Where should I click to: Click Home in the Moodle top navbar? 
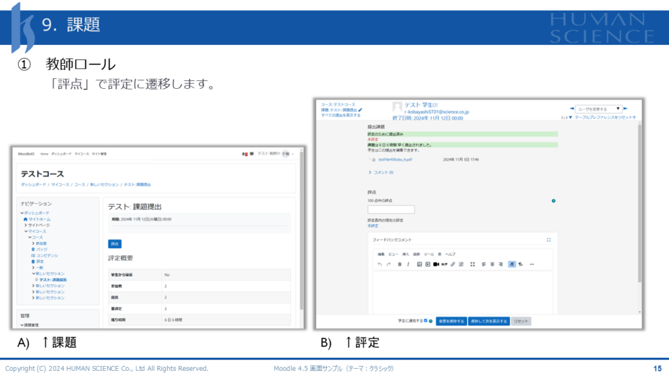click(x=44, y=154)
